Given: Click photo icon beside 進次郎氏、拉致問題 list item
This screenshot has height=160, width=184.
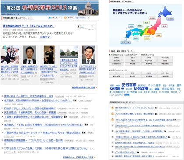Looking at the screenshot, I should click(75, 101).
